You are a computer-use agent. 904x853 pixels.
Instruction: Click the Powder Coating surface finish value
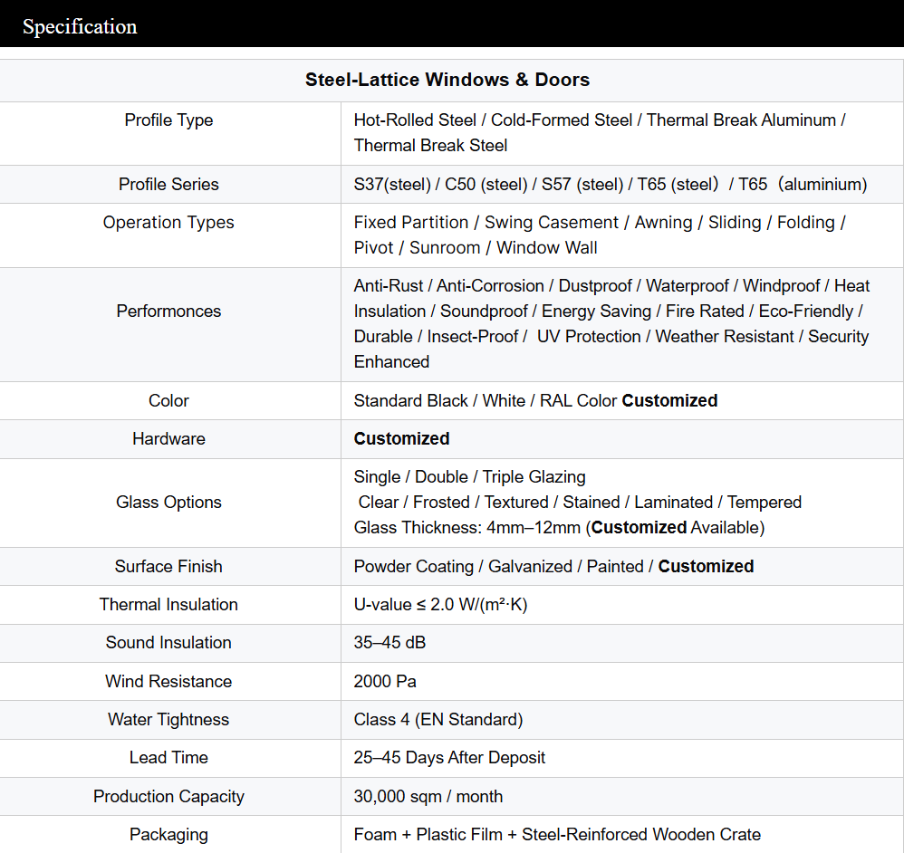click(x=413, y=567)
